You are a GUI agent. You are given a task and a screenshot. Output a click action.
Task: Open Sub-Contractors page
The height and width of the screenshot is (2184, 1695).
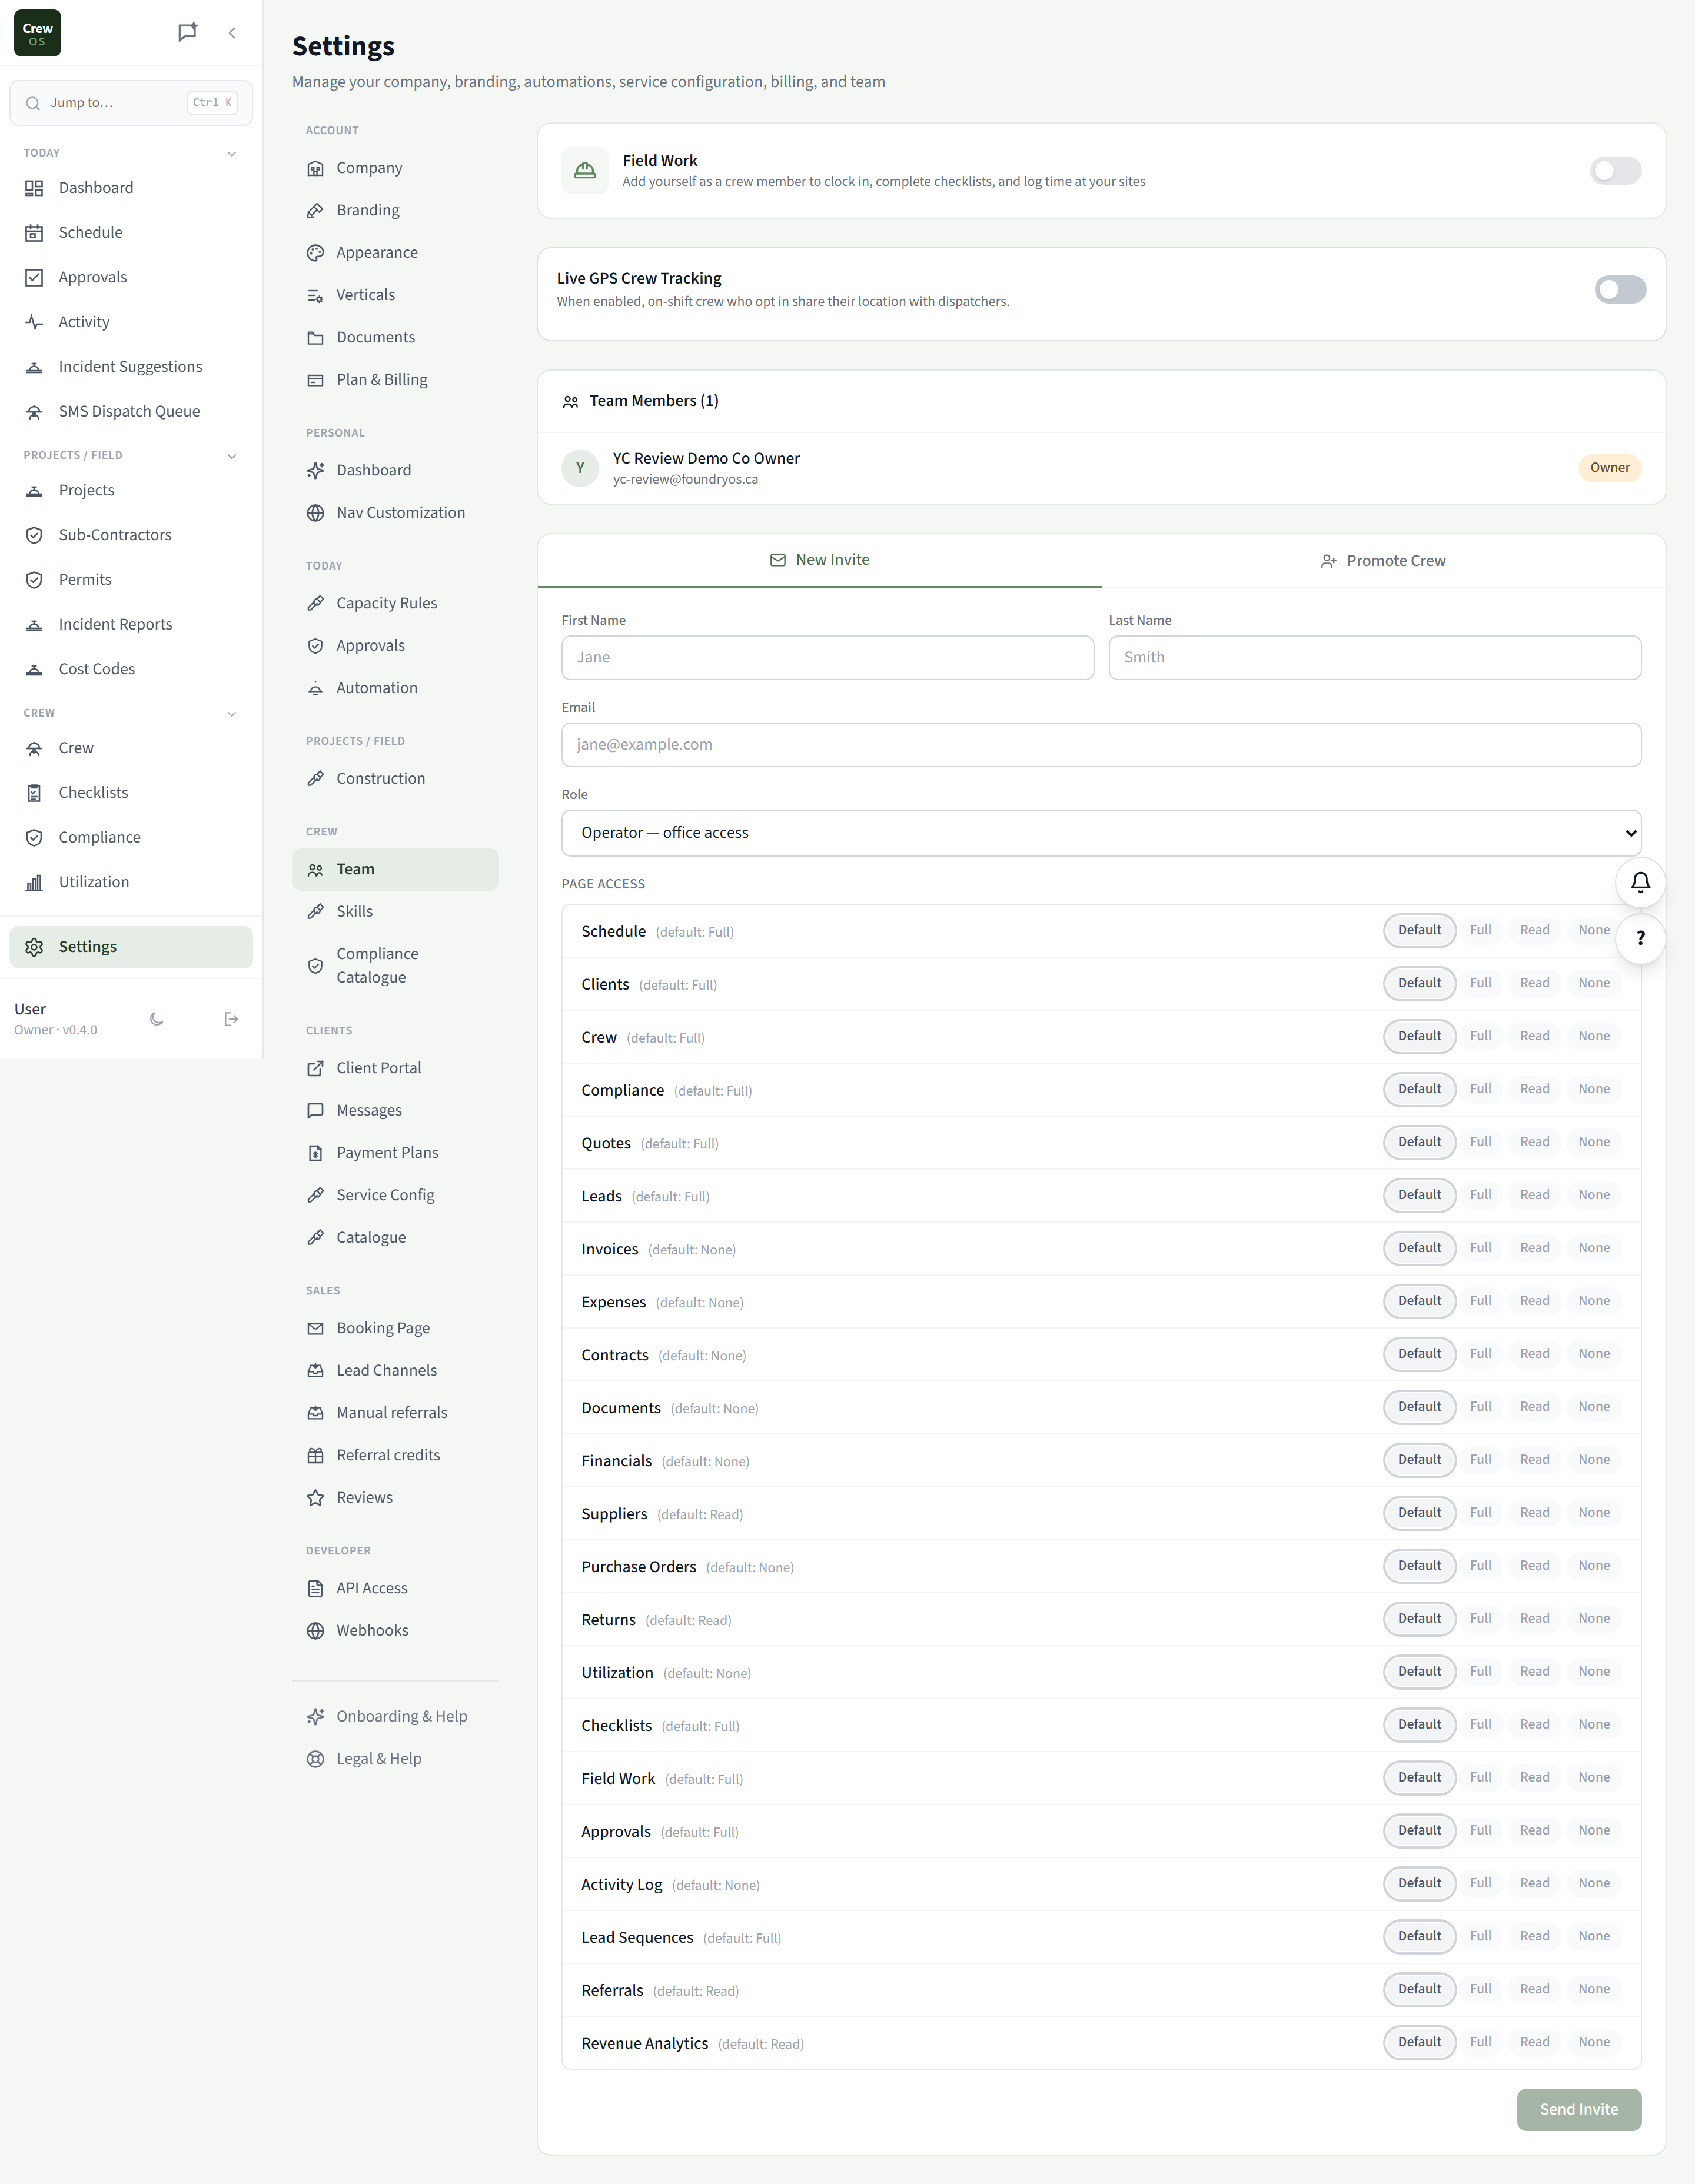click(x=131, y=535)
